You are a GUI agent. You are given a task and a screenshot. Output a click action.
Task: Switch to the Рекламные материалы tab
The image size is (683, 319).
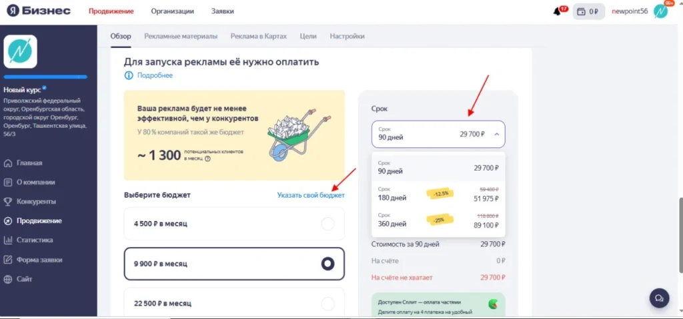(181, 36)
